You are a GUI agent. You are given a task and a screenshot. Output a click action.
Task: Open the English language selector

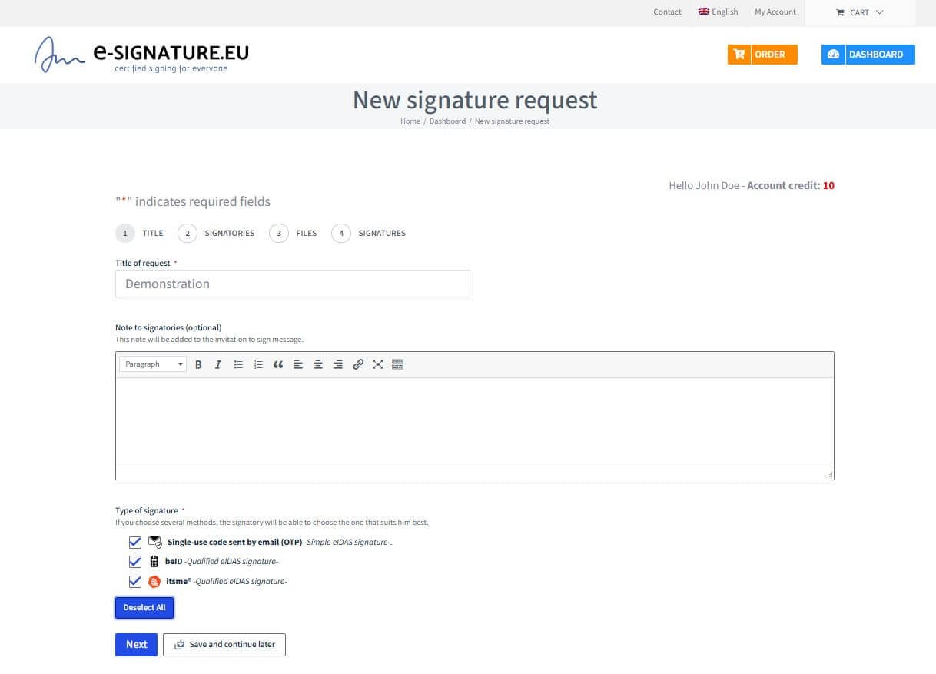coord(718,12)
